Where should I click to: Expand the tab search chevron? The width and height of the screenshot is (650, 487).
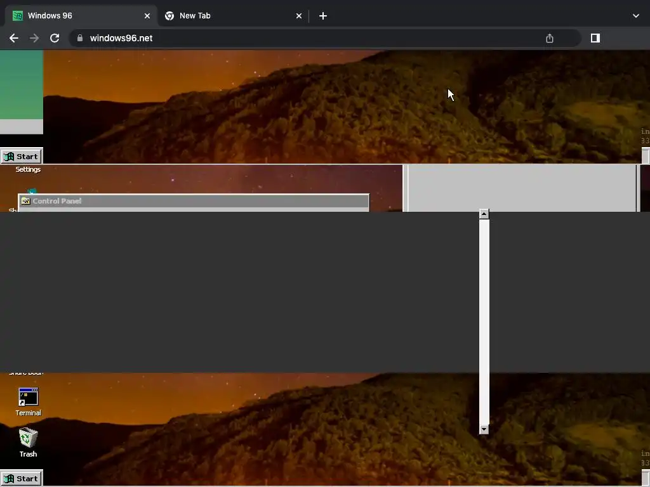636,16
